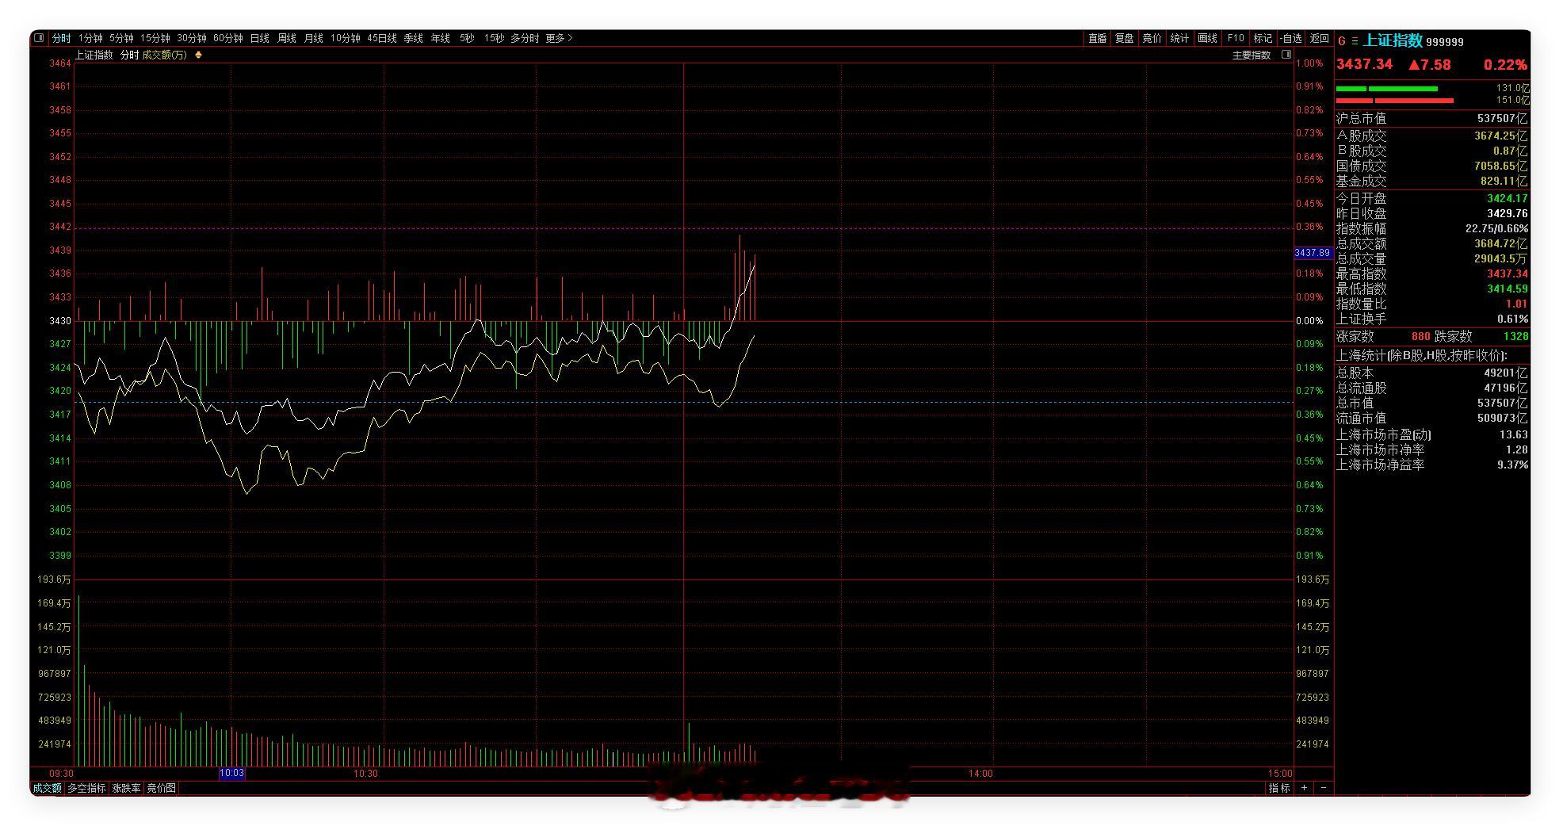Switch to the 5秒 chart
This screenshot has height=826, width=1563.
point(467,38)
